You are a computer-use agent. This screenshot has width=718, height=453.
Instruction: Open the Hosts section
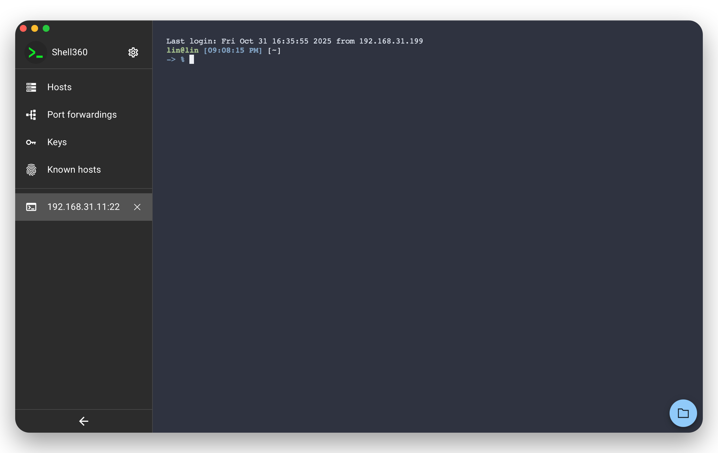59,87
